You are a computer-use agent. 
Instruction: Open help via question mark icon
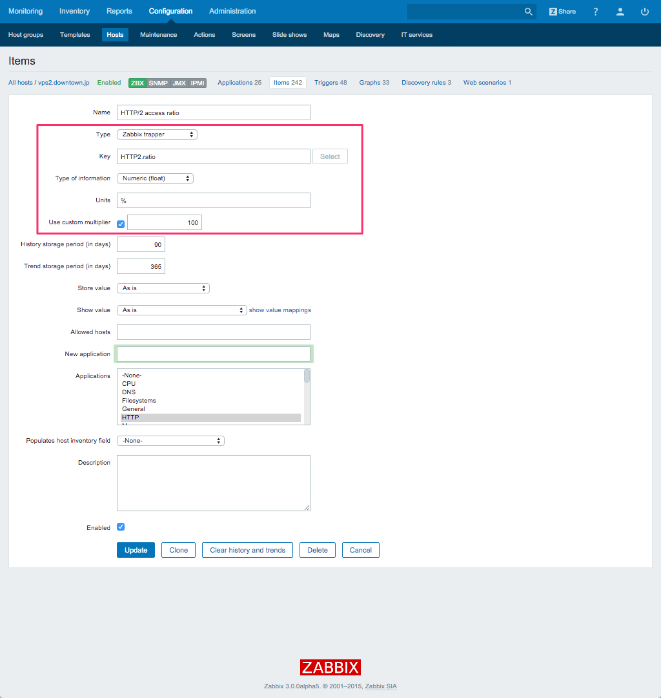pos(596,12)
